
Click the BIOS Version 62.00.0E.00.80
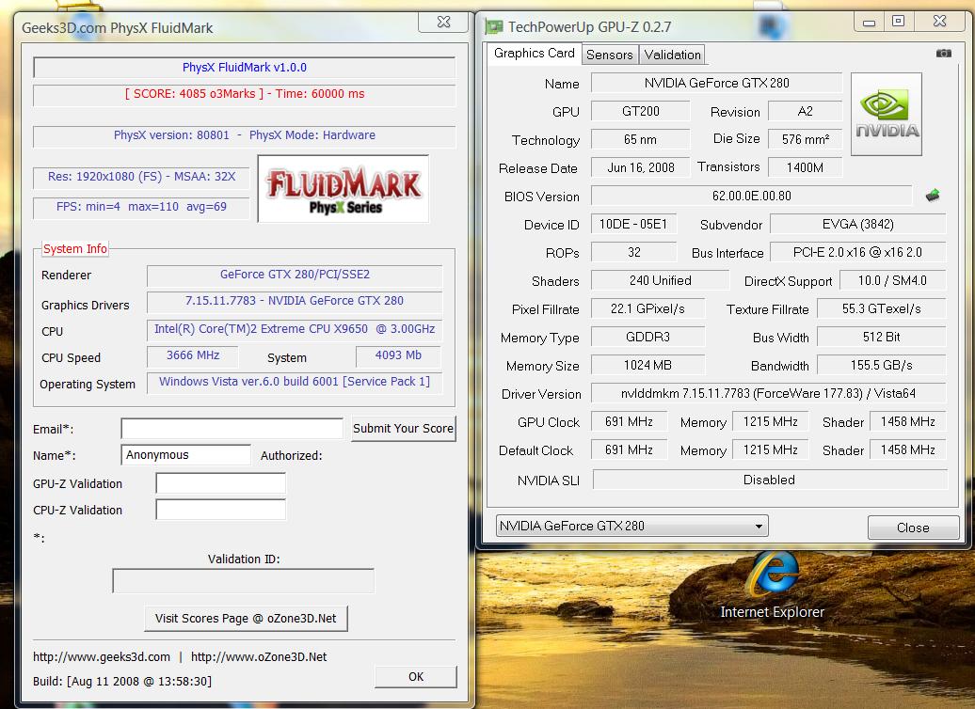(752, 197)
